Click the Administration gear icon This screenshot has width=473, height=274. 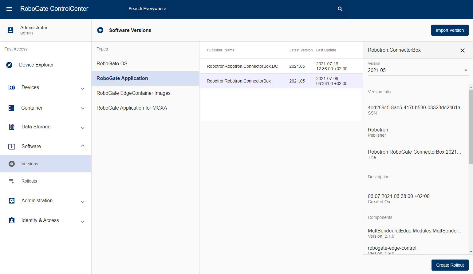pyautogui.click(x=12, y=201)
